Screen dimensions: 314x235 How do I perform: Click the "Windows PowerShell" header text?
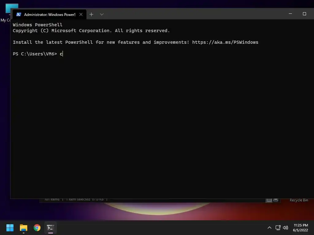(37, 25)
